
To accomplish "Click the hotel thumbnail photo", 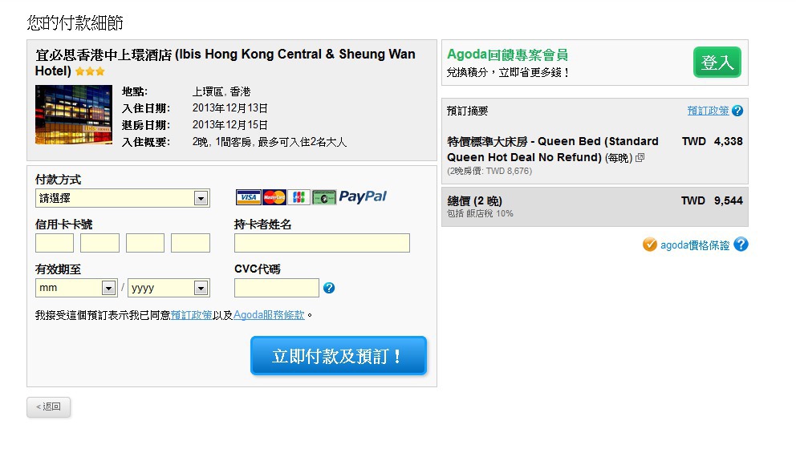I will 74,115.
